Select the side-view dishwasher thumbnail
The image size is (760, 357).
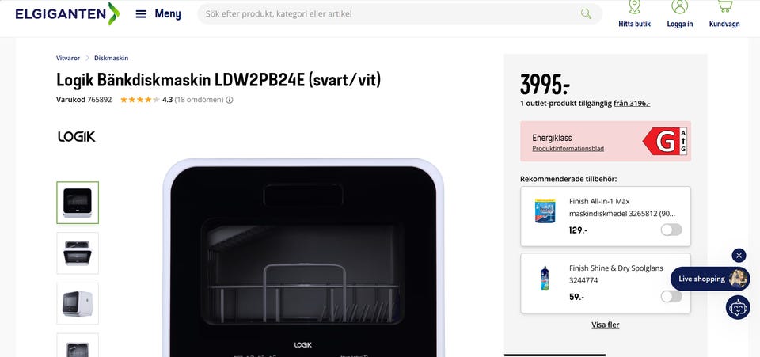78,304
